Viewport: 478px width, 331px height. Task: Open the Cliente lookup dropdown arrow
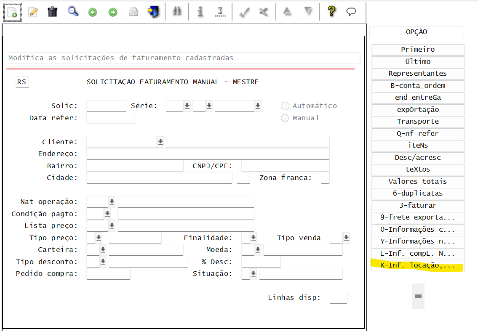pyautogui.click(x=160, y=142)
